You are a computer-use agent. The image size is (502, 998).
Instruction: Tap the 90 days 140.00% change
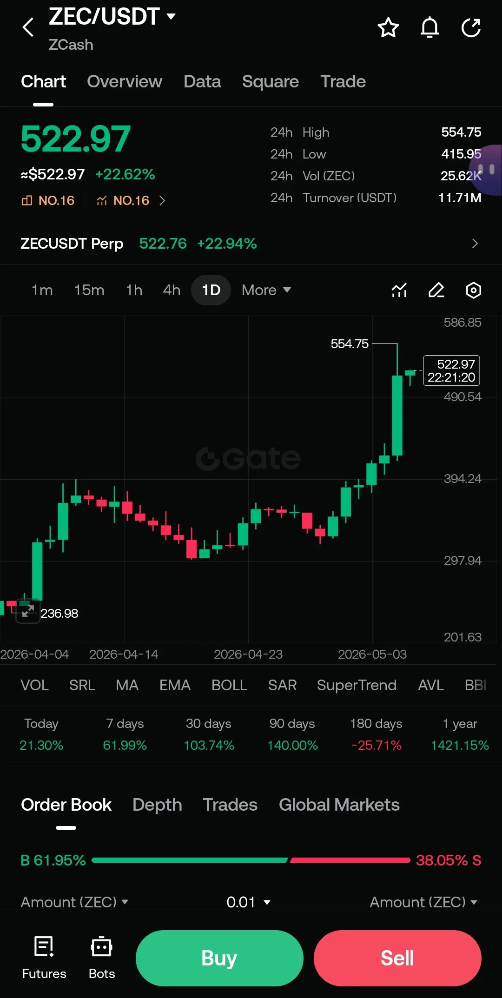(292, 734)
